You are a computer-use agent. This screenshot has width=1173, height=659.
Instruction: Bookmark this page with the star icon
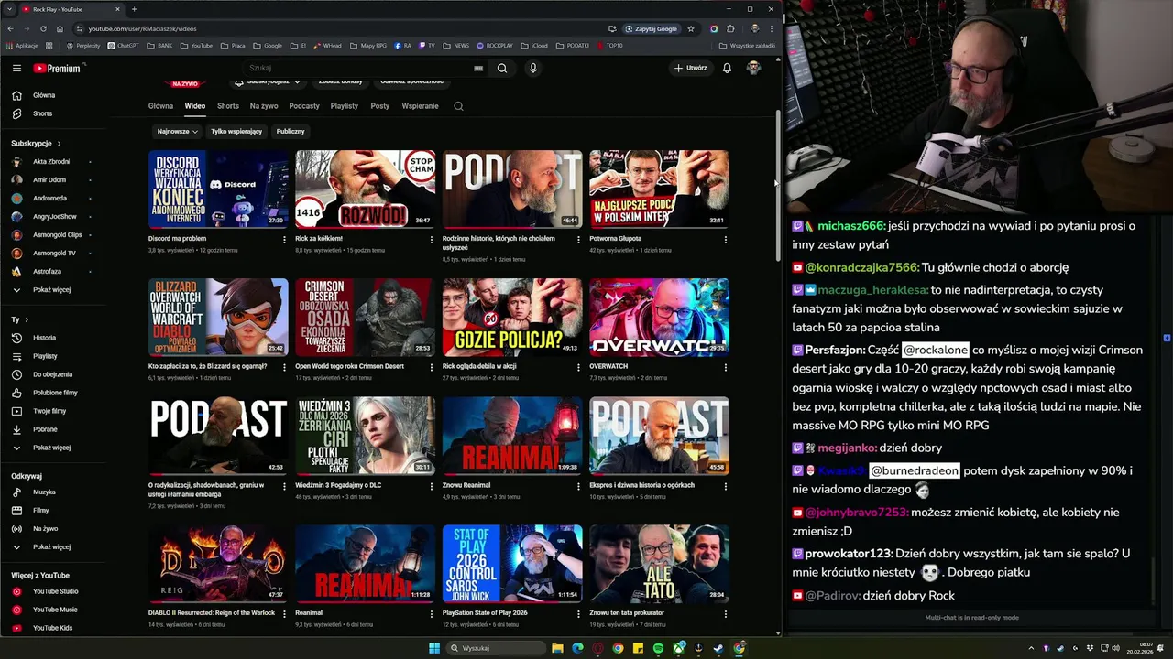(x=691, y=28)
